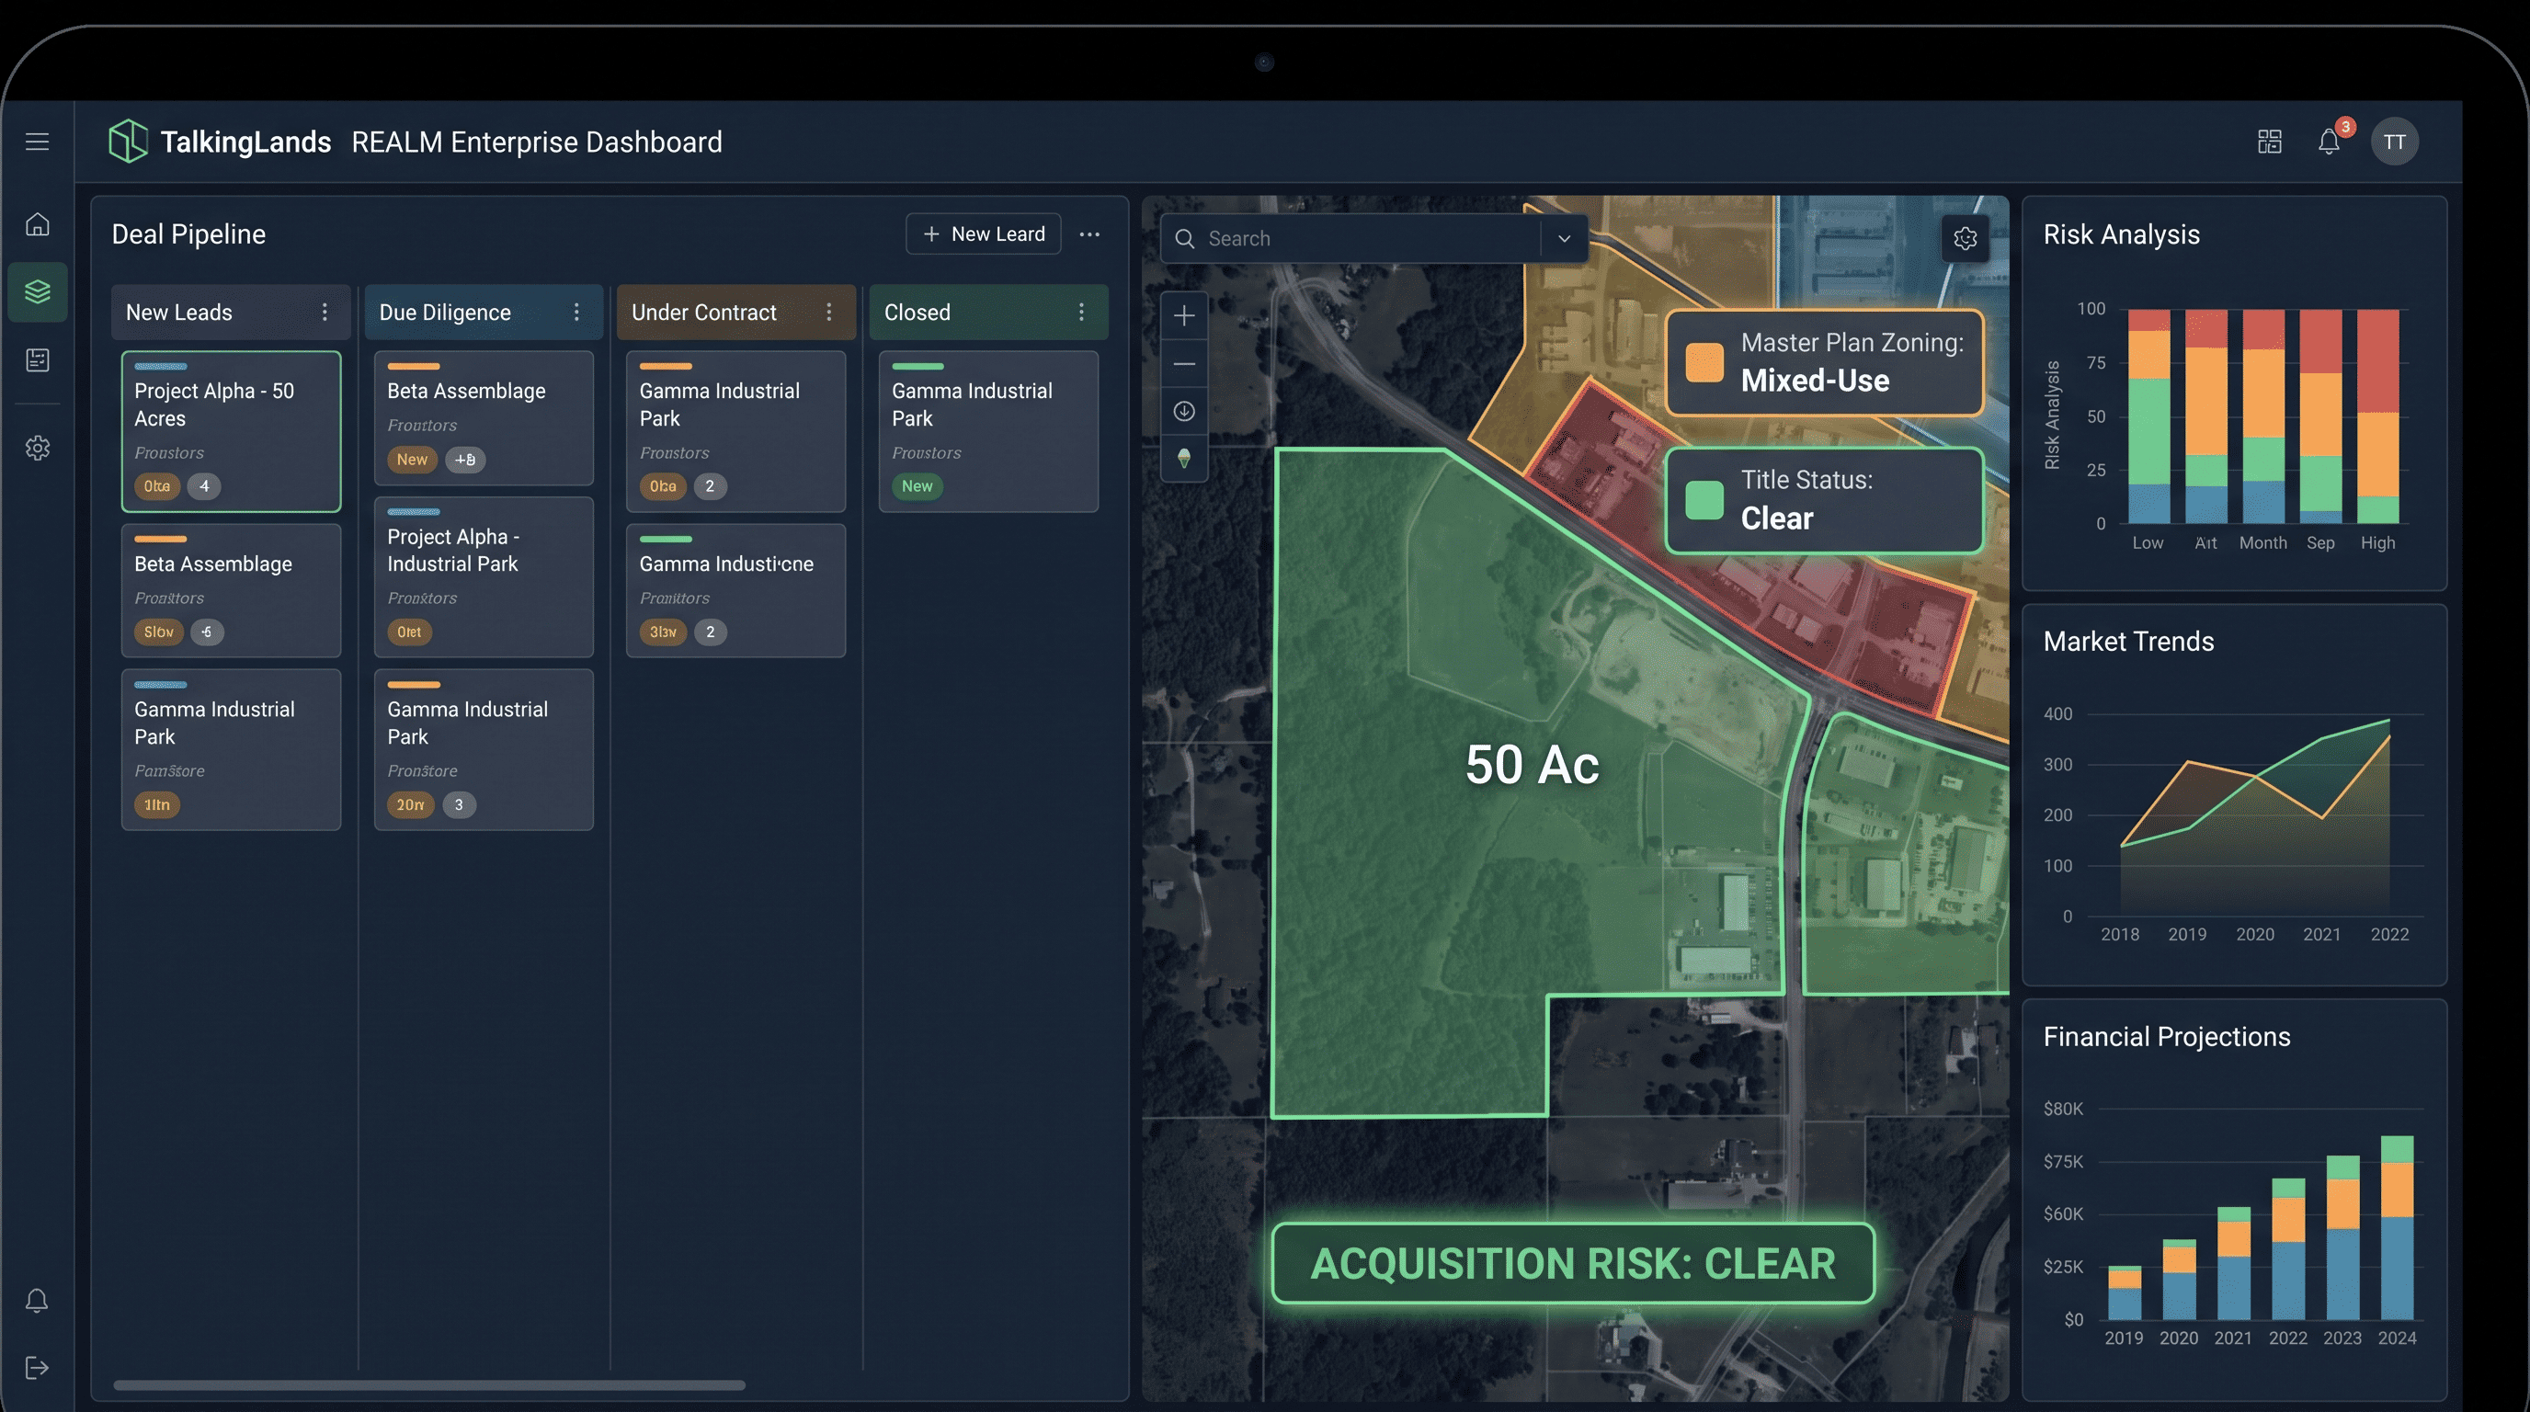Click the Slov tag on Beta Assemblage
The height and width of the screenshot is (1412, 2530).
[x=158, y=632]
